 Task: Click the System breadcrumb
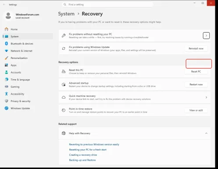pyautogui.click(x=66, y=14)
